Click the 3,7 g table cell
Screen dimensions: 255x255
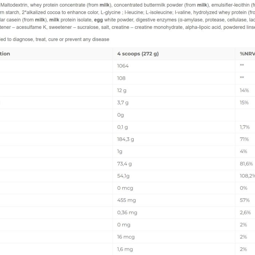[x=174, y=103]
